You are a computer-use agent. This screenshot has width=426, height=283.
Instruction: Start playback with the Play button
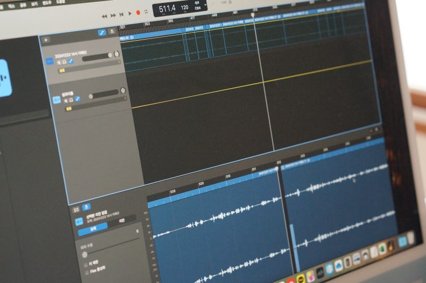[x=130, y=13]
